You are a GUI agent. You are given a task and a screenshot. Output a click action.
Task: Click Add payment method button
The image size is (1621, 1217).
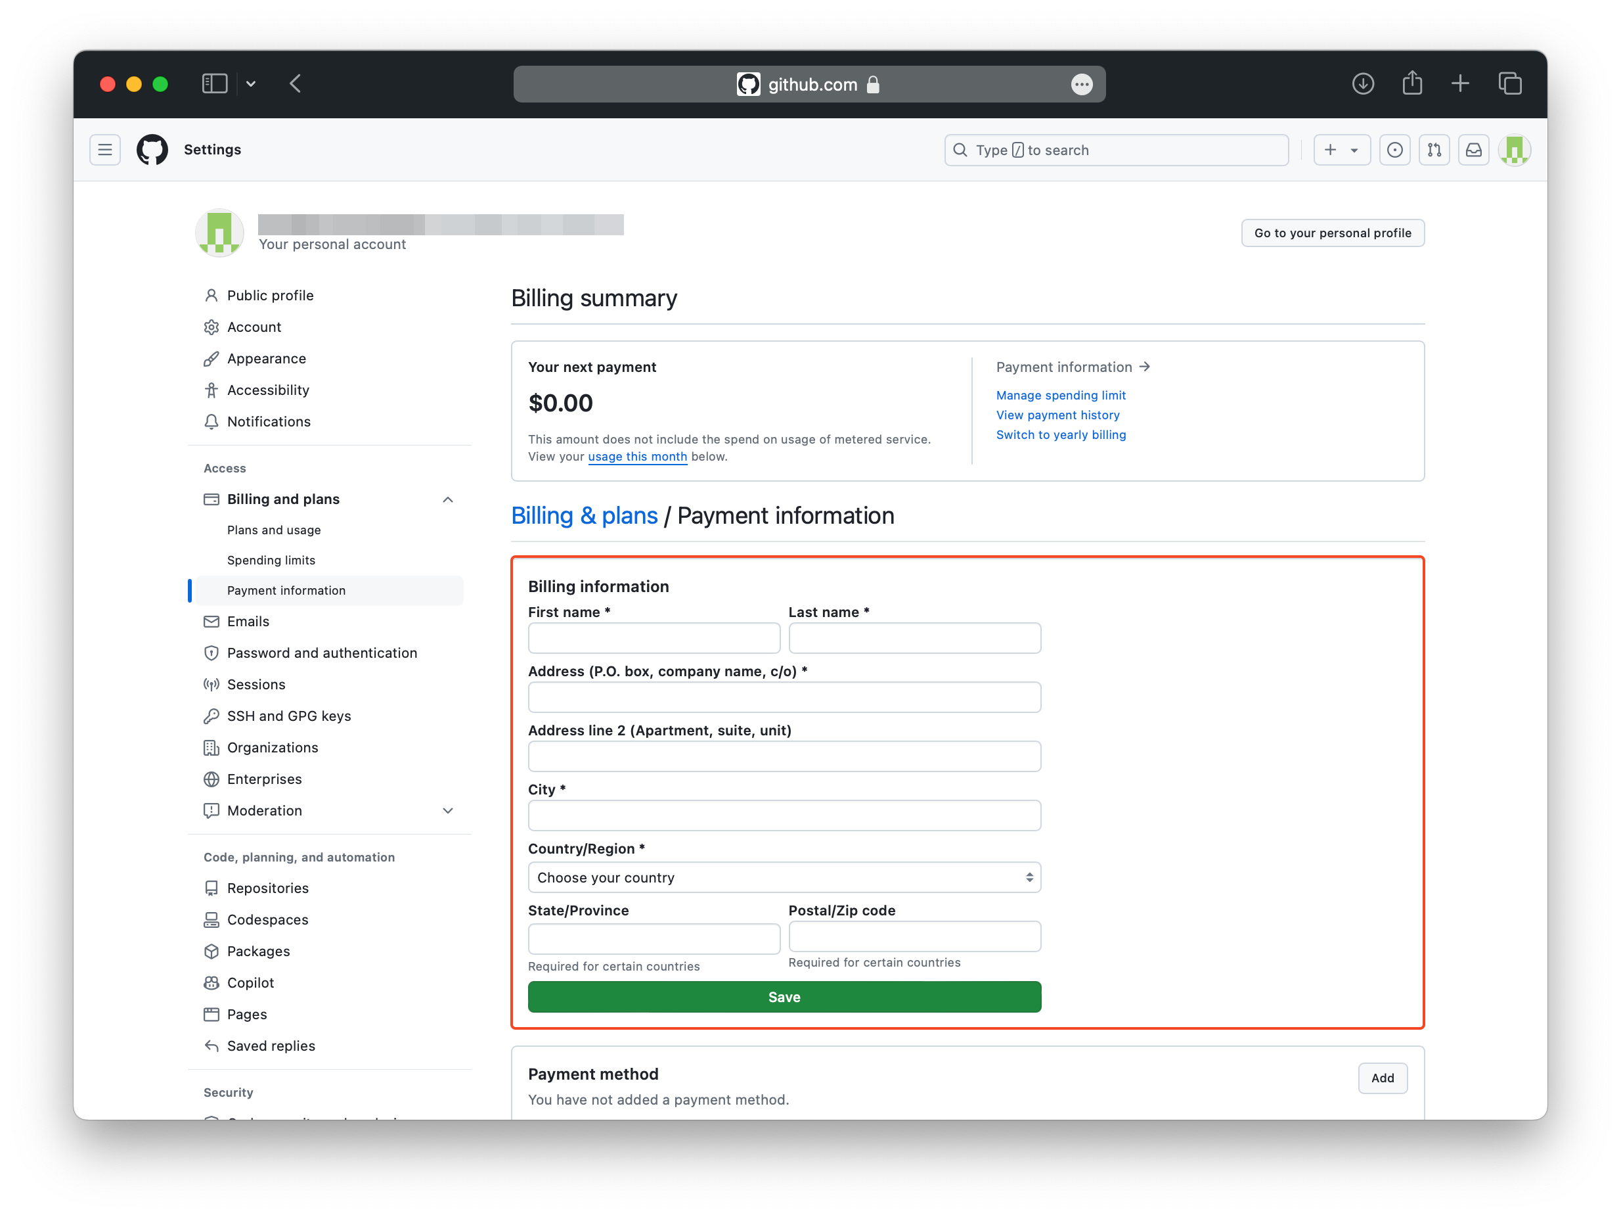tap(1382, 1078)
